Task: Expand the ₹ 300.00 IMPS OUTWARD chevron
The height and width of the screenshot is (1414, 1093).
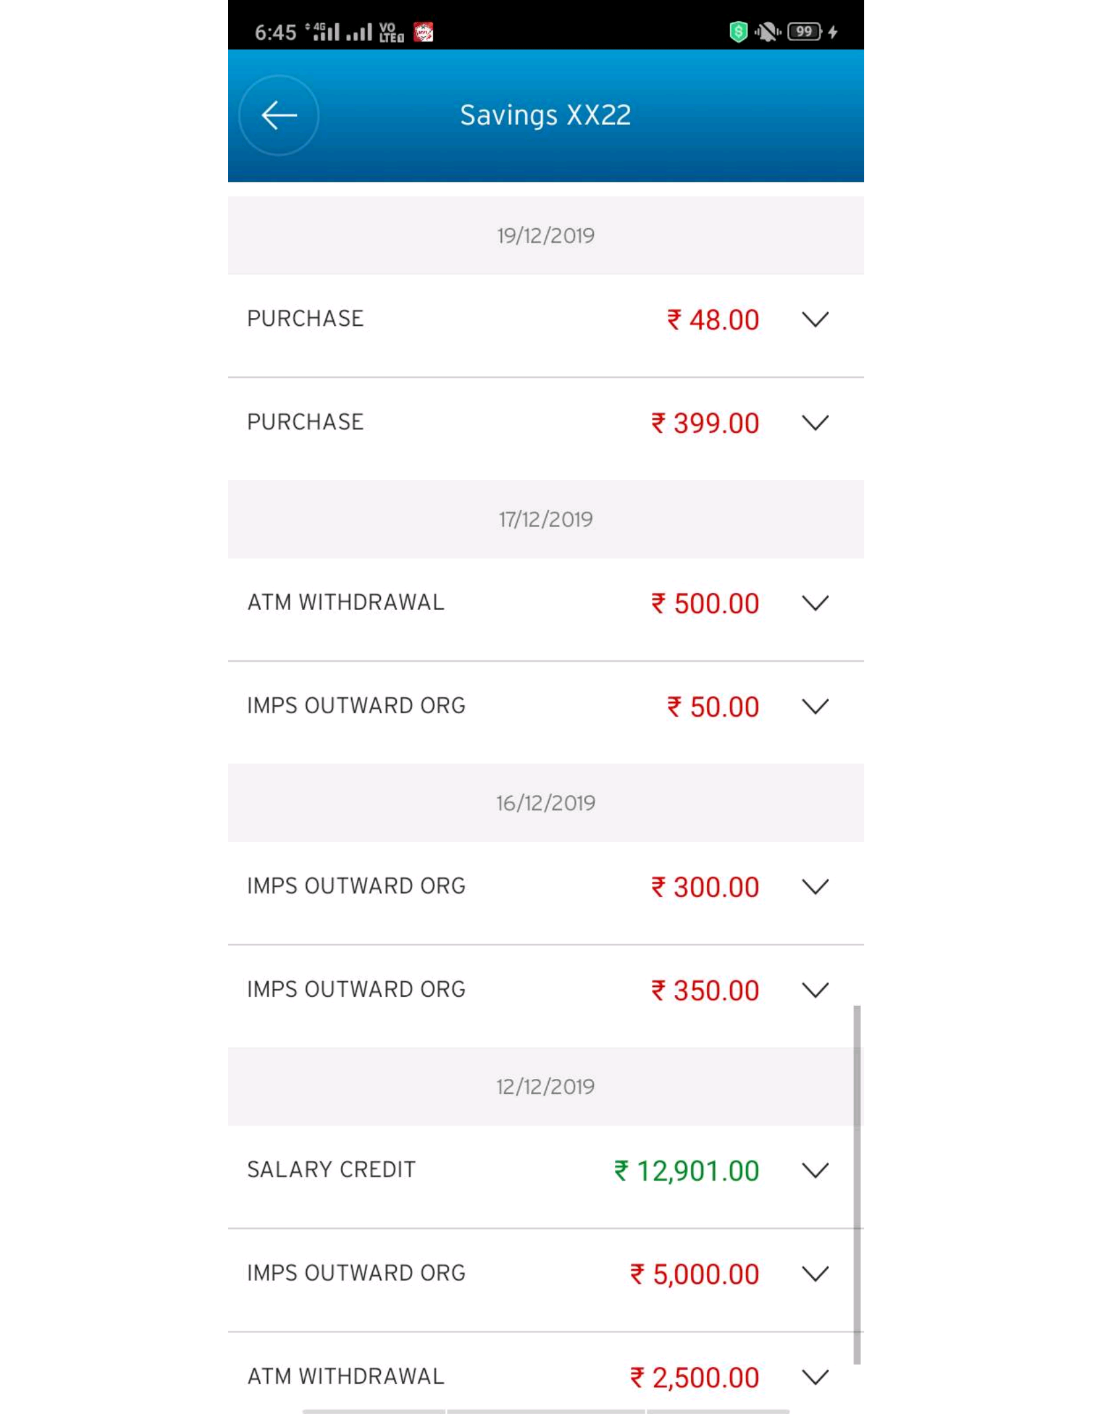Action: pyautogui.click(x=815, y=886)
